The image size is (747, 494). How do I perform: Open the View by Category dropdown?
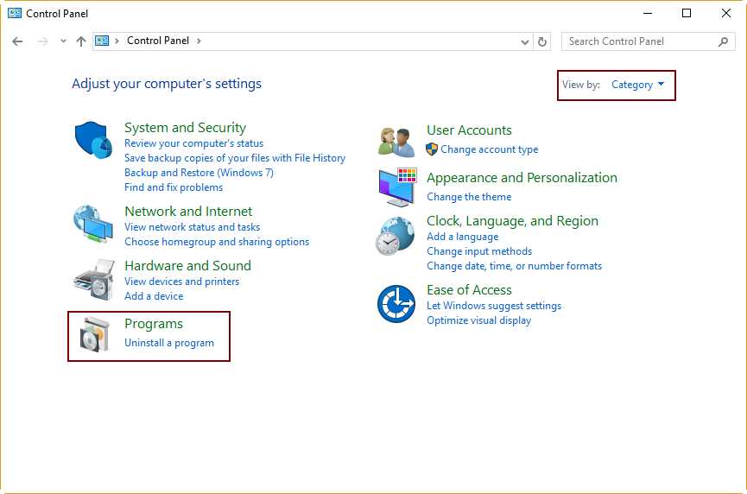pyautogui.click(x=637, y=85)
